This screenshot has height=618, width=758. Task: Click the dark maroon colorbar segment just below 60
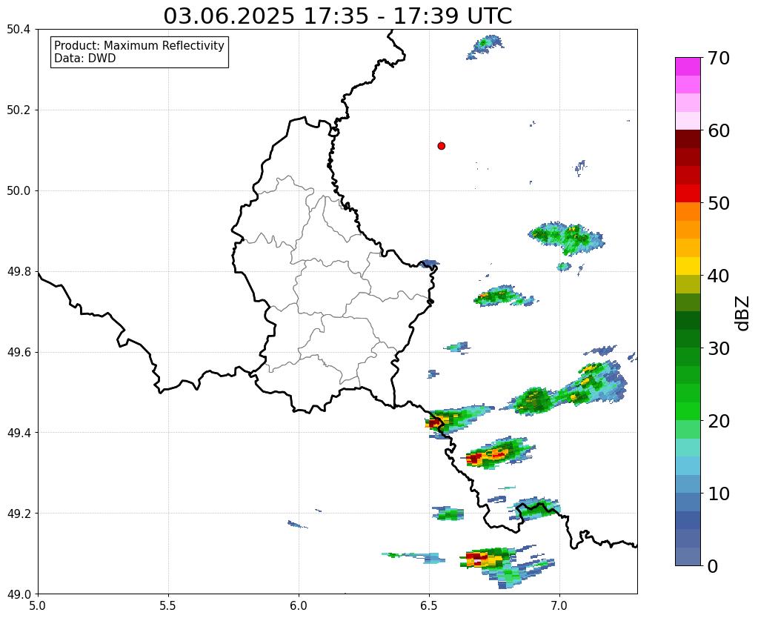[x=688, y=139]
